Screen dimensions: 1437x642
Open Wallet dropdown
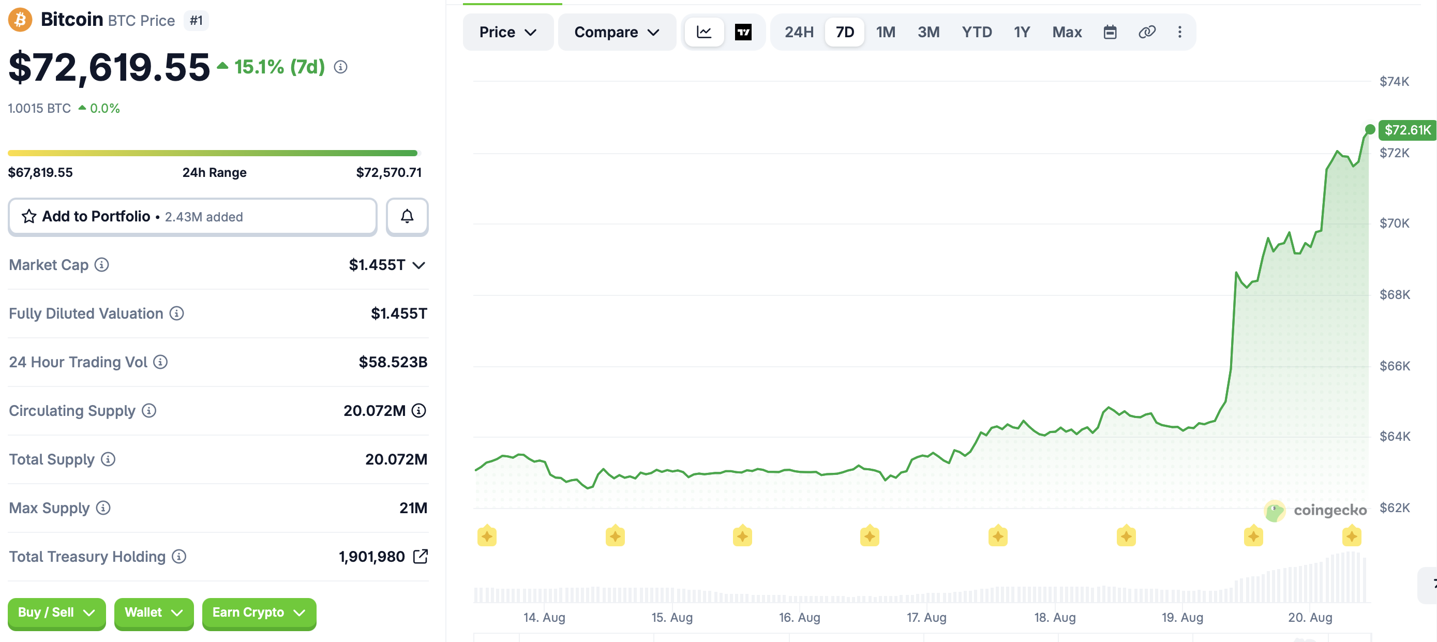pos(154,613)
